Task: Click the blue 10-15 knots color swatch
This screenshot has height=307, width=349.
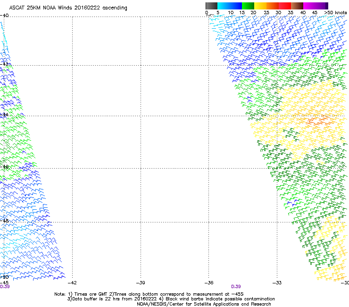Action: [x=235, y=6]
